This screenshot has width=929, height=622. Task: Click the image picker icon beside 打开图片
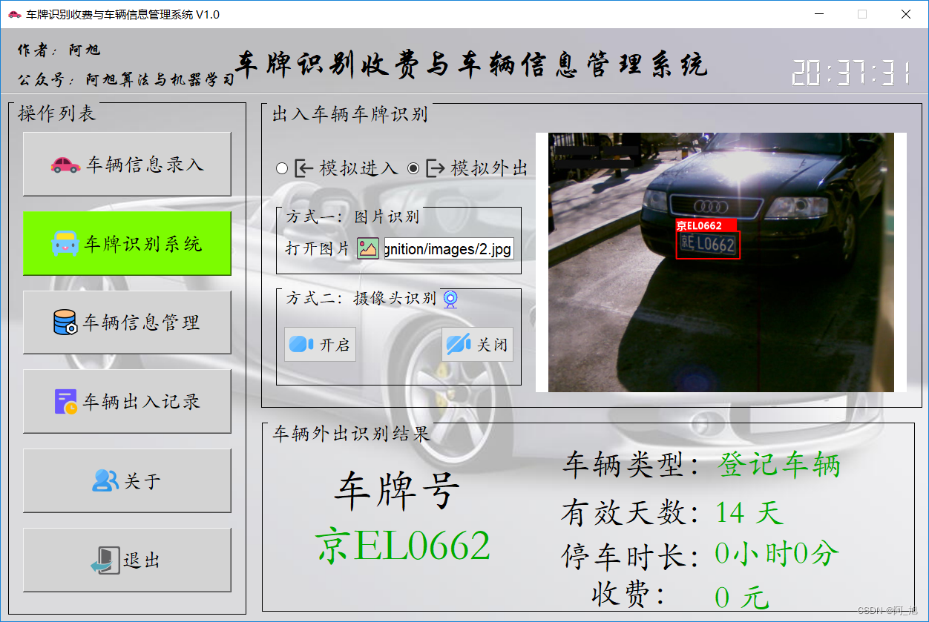pos(367,248)
